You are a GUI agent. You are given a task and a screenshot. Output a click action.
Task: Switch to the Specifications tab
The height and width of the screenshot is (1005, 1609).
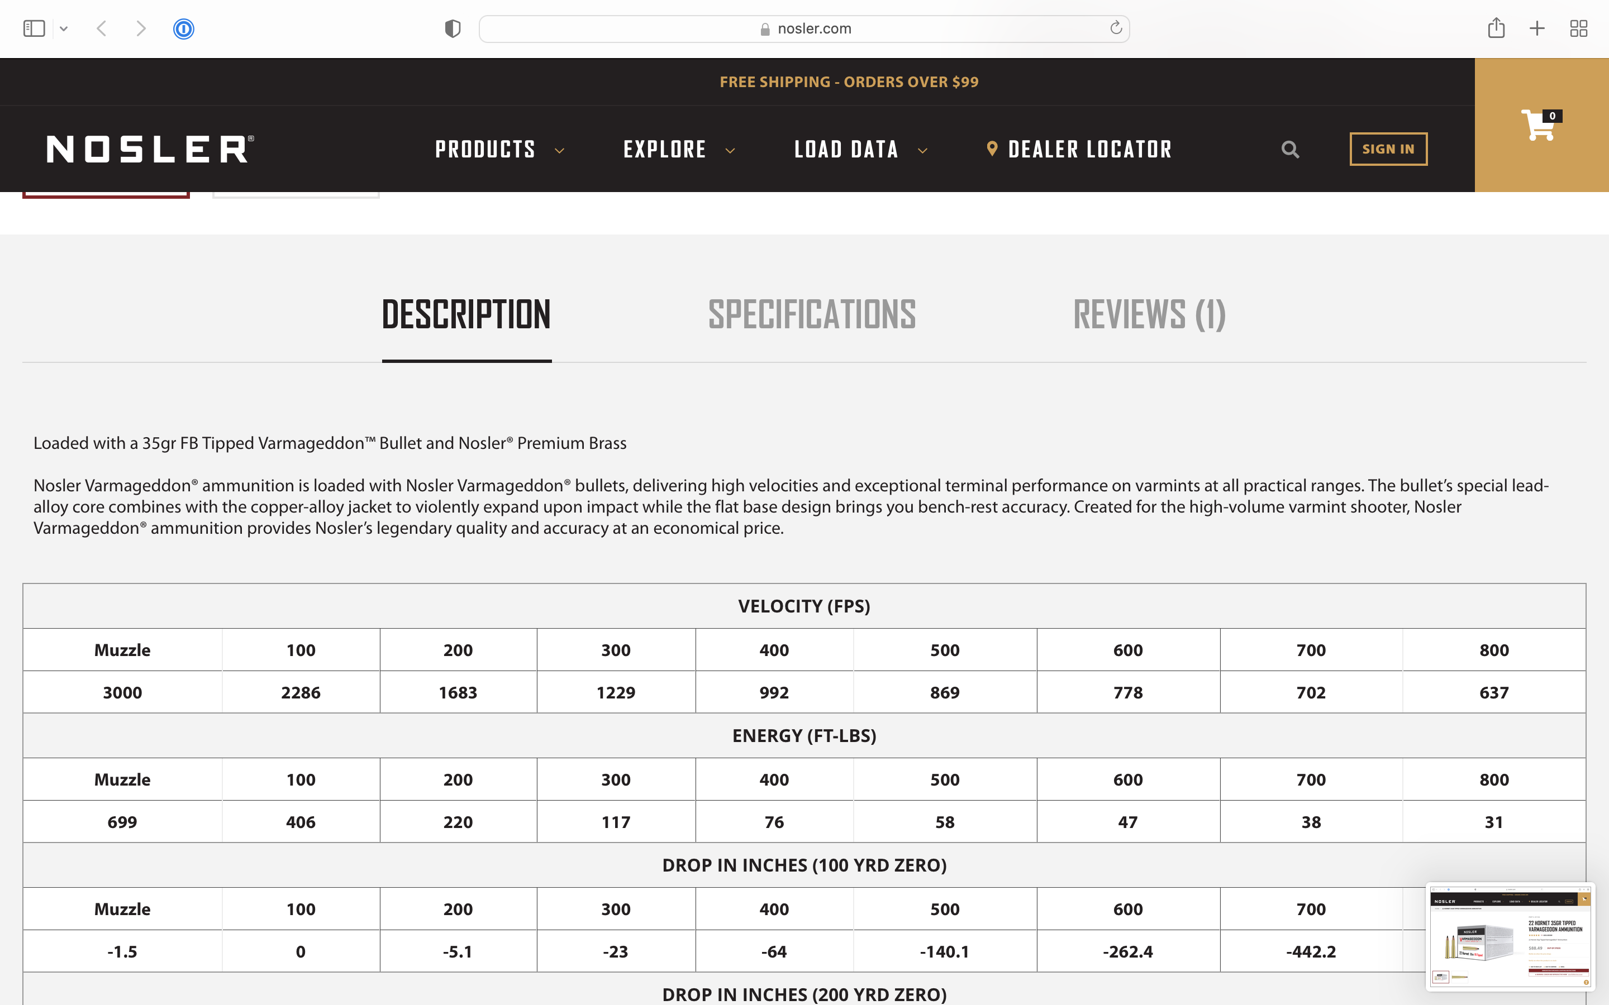click(812, 315)
